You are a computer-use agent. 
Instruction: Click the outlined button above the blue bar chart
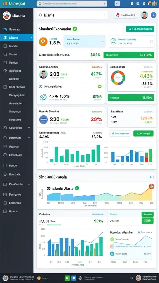click(x=120, y=133)
